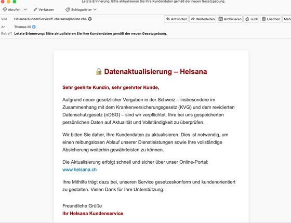Click the contact icon beside helsana@online.ch
291x223 pixels.
[90, 19]
